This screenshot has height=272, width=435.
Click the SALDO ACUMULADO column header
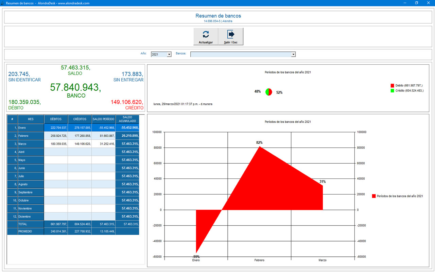click(x=127, y=119)
